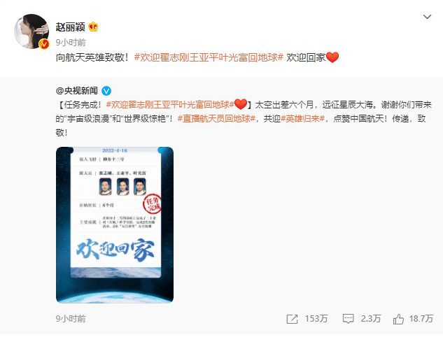Open the bottom 9小时前 timestamp of quoted post
This screenshot has height=337, width=443.
[x=71, y=319]
